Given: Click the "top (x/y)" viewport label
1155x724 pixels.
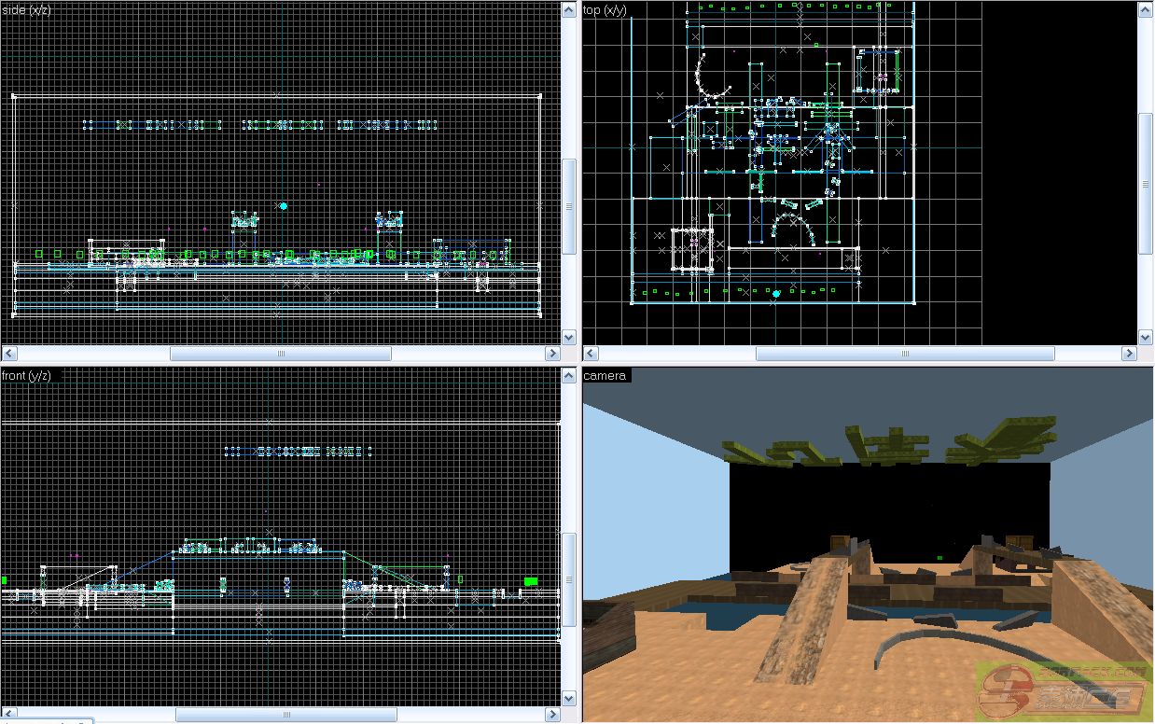Looking at the screenshot, I should pos(605,9).
